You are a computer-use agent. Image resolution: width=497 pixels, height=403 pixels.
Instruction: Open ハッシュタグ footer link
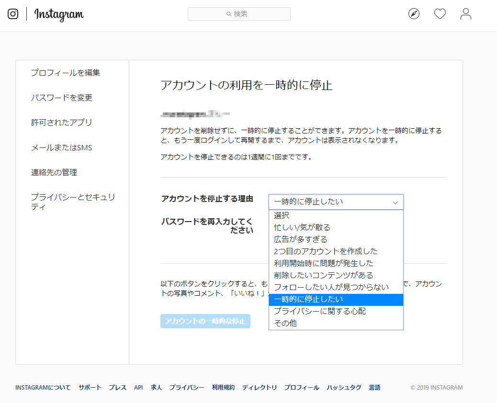344,388
